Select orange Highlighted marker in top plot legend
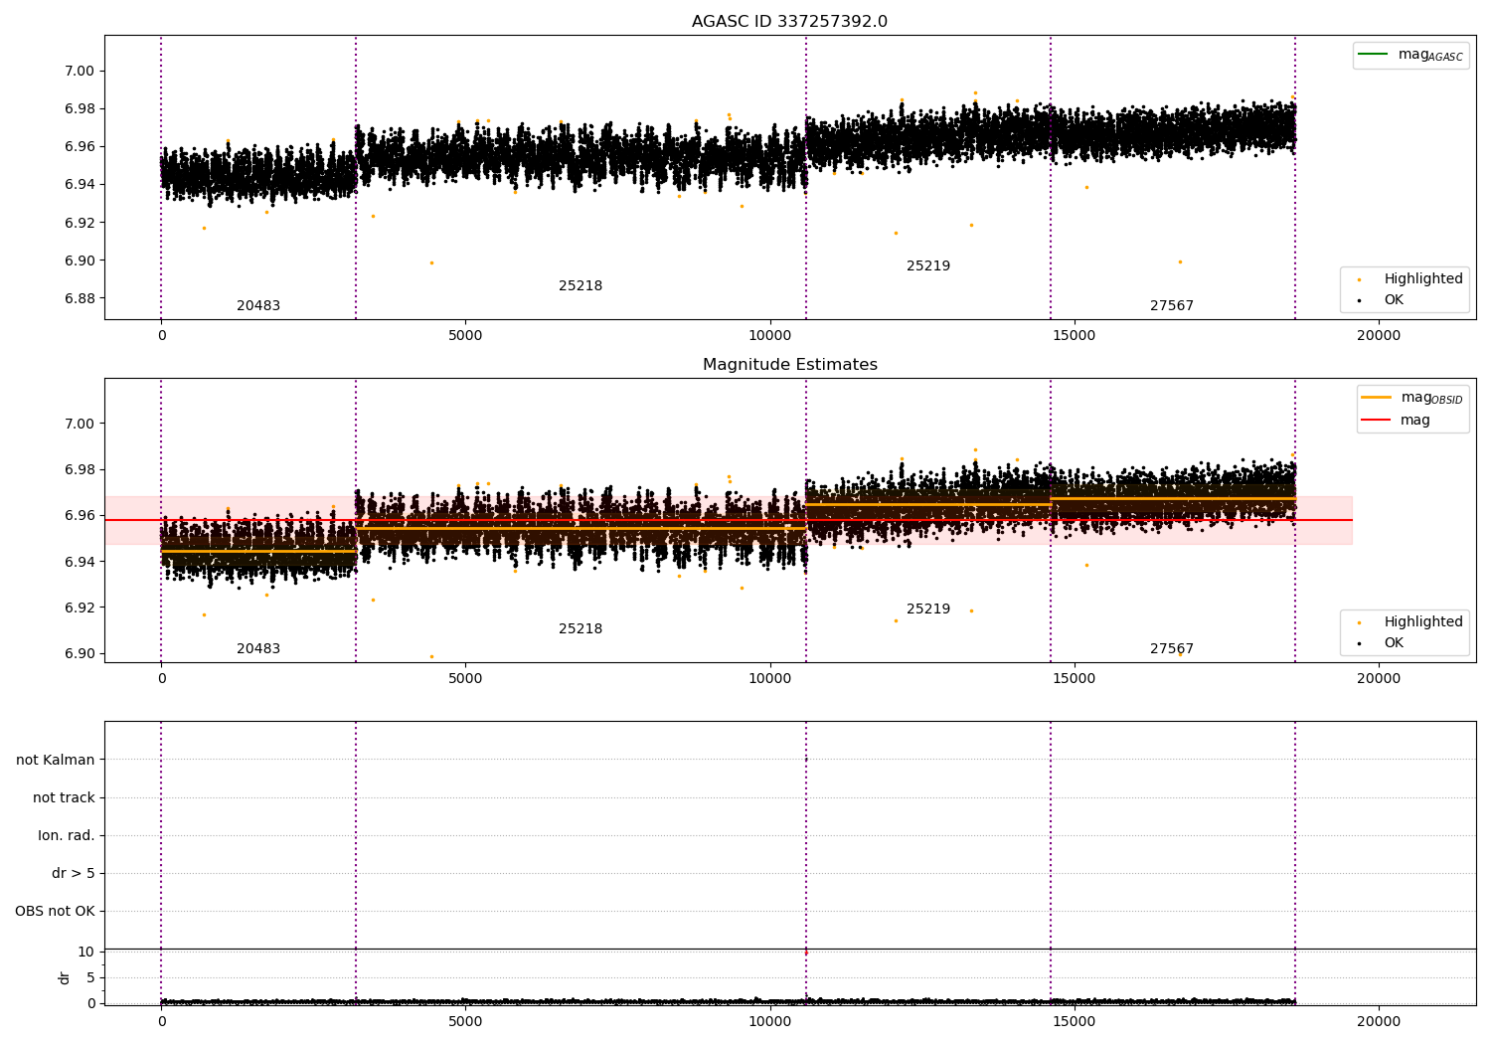 tap(1359, 279)
